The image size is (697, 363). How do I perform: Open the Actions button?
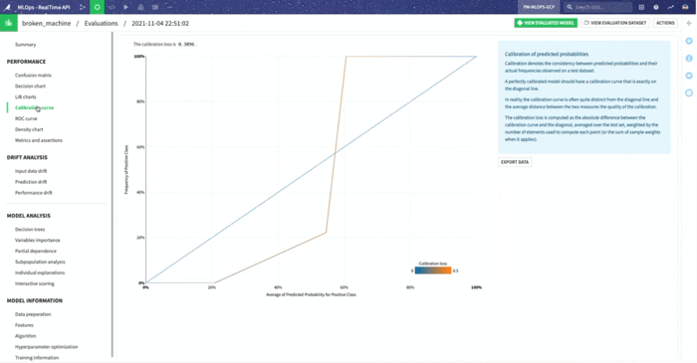(x=665, y=23)
